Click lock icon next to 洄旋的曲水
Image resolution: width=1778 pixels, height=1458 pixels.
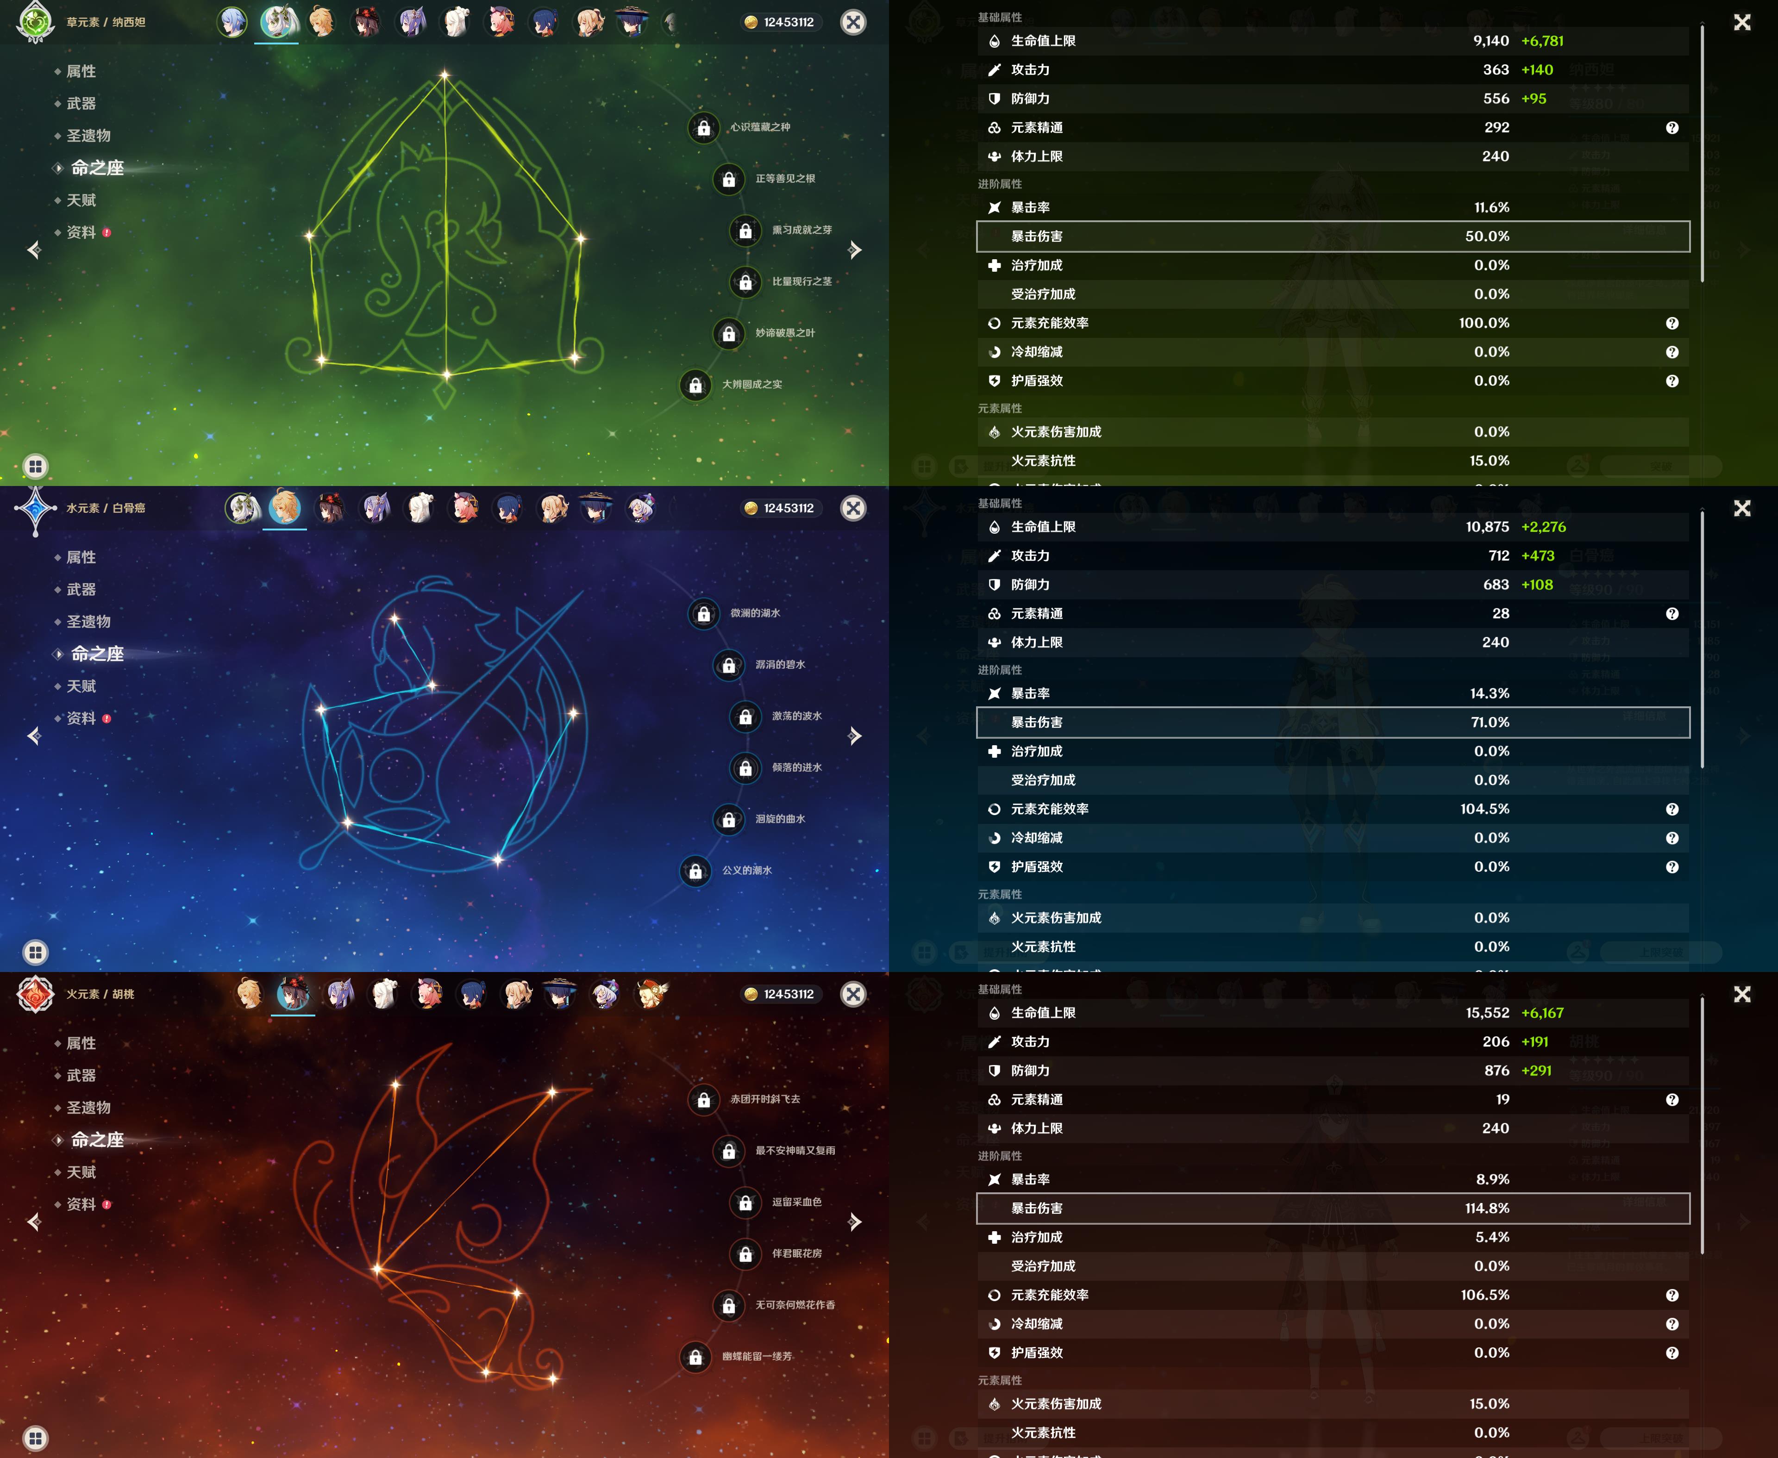(x=728, y=820)
